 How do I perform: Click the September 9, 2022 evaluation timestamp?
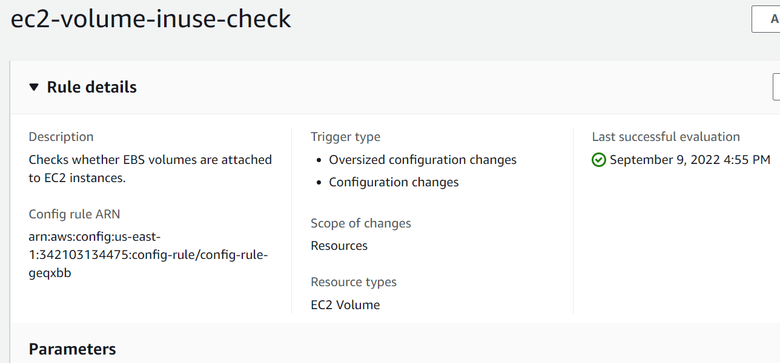pyautogui.click(x=689, y=160)
